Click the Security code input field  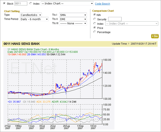115,19
